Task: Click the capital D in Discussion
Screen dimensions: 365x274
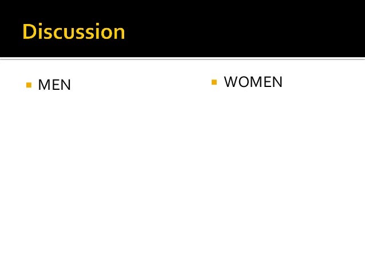Action: click(29, 31)
